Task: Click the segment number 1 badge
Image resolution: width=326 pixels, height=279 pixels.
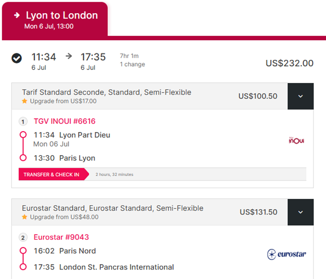Action: (23, 122)
